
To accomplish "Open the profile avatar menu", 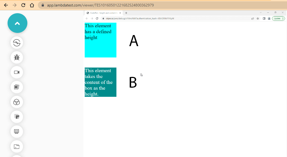I will click(x=269, y=18).
